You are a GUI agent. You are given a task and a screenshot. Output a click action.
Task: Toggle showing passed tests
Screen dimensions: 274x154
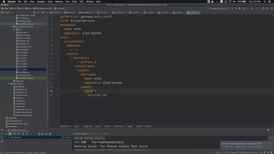coord(6,134)
